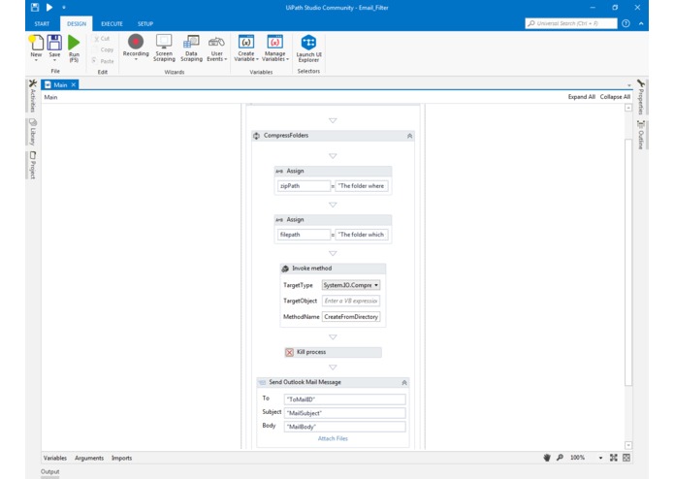The width and height of the screenshot is (674, 479).
Task: Open the Variables panel
Action: tap(55, 458)
